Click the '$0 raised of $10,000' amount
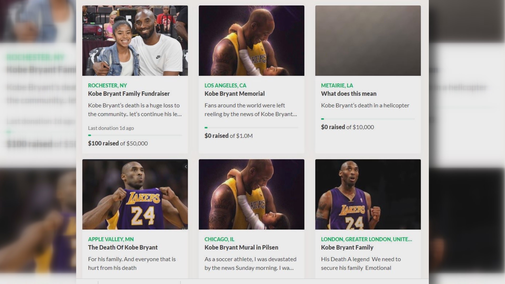Screen dimensions: 505x284 tap(347, 127)
